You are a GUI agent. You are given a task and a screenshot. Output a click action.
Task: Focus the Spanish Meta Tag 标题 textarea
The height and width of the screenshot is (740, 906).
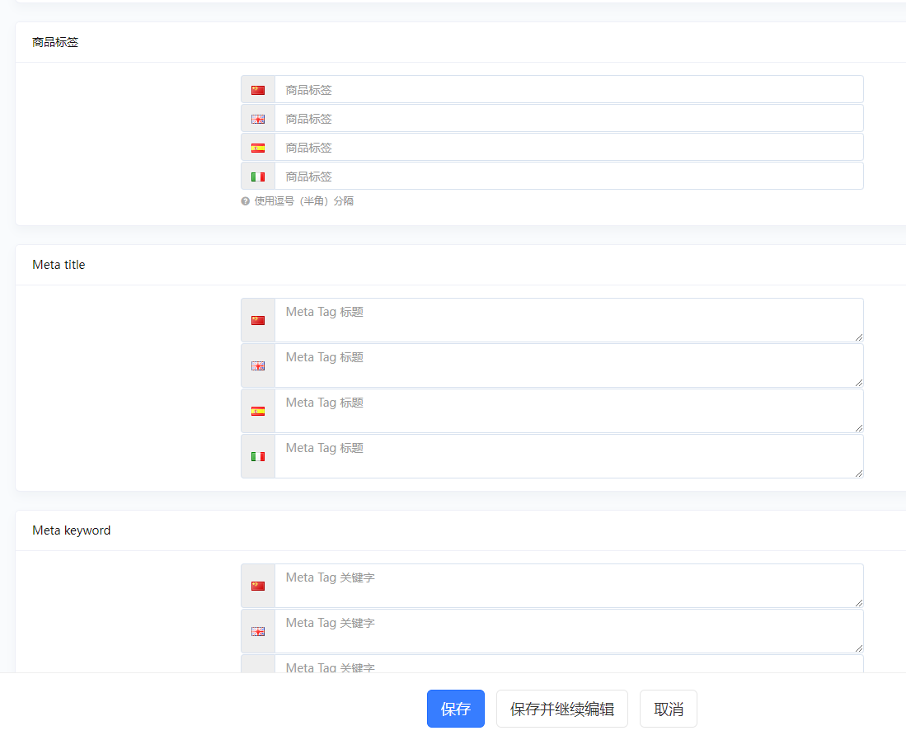569,411
